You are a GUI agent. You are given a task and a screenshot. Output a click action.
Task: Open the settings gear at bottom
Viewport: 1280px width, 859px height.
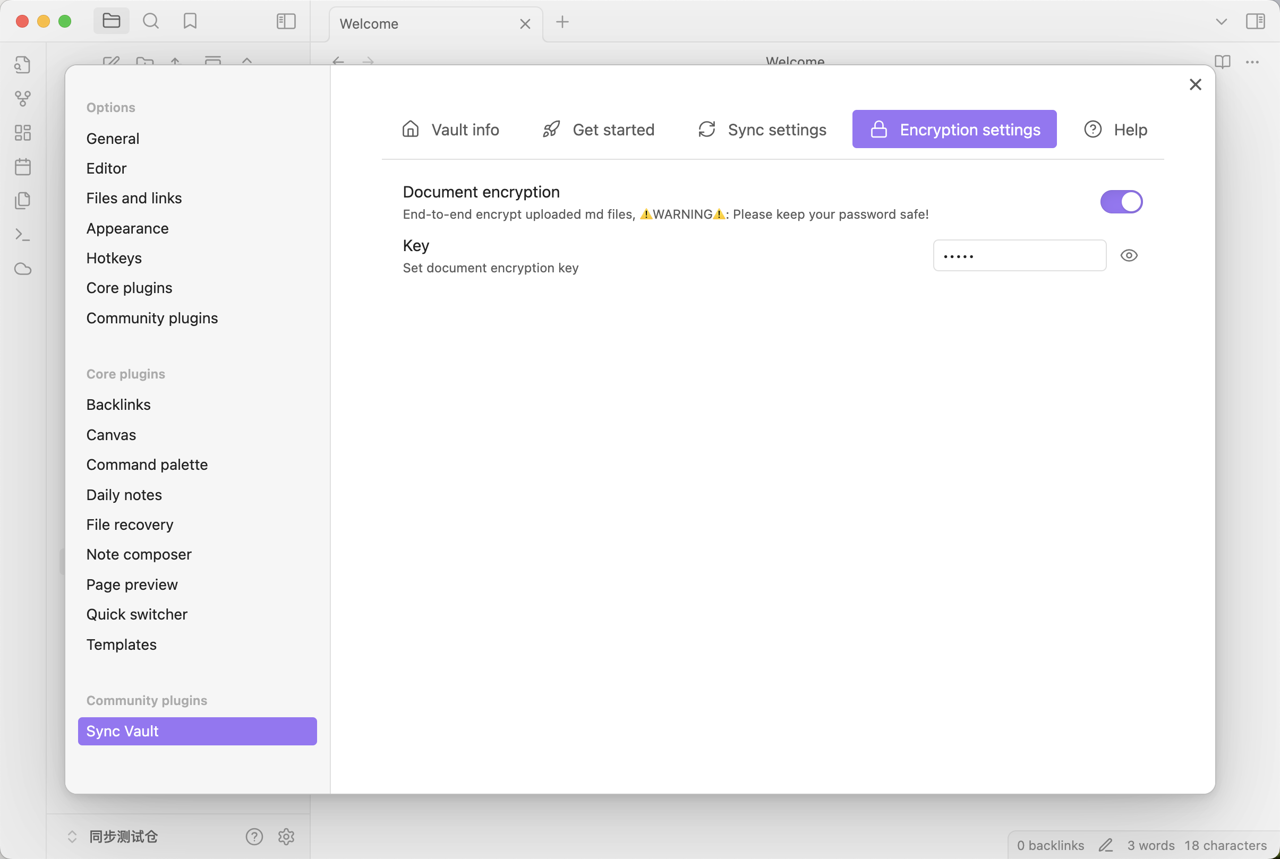(x=286, y=837)
